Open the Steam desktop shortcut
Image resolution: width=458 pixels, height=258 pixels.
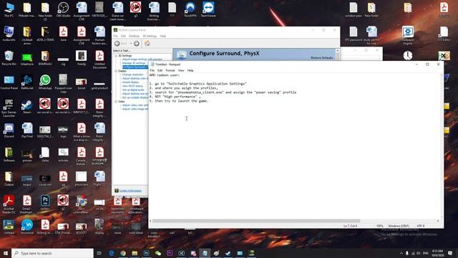click(x=27, y=106)
